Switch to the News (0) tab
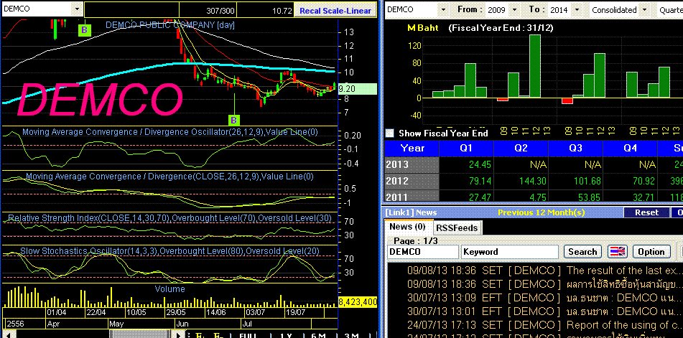 [x=407, y=227]
